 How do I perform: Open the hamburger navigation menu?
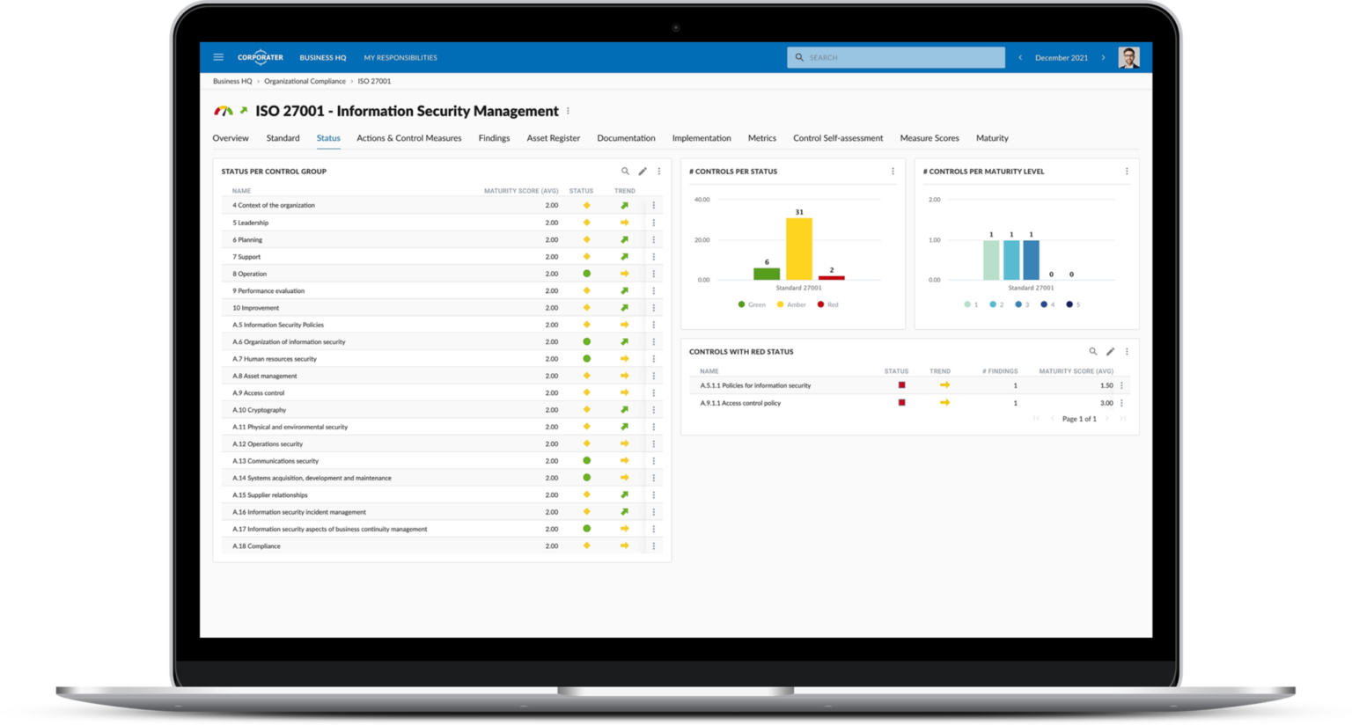(218, 56)
